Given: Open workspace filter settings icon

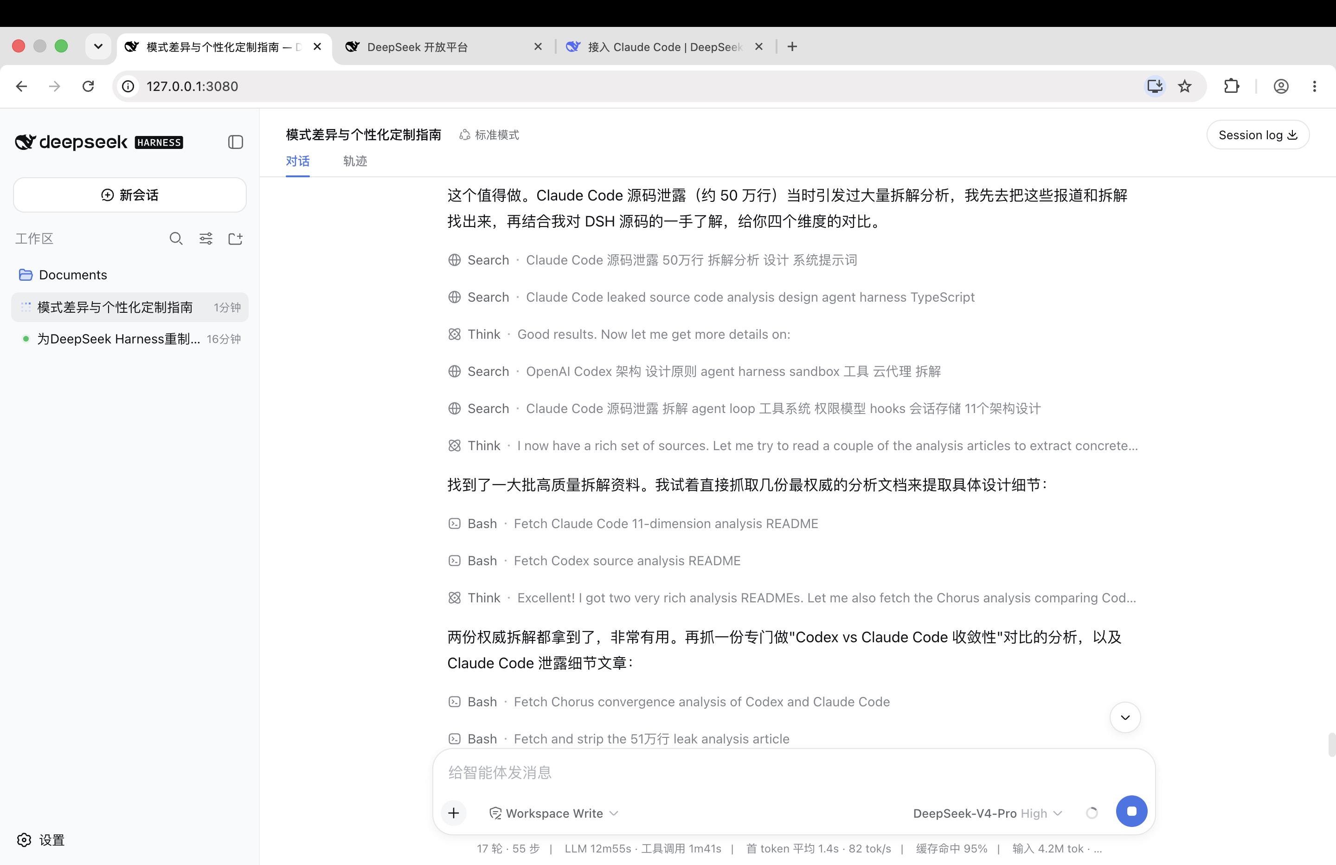Looking at the screenshot, I should pyautogui.click(x=206, y=239).
